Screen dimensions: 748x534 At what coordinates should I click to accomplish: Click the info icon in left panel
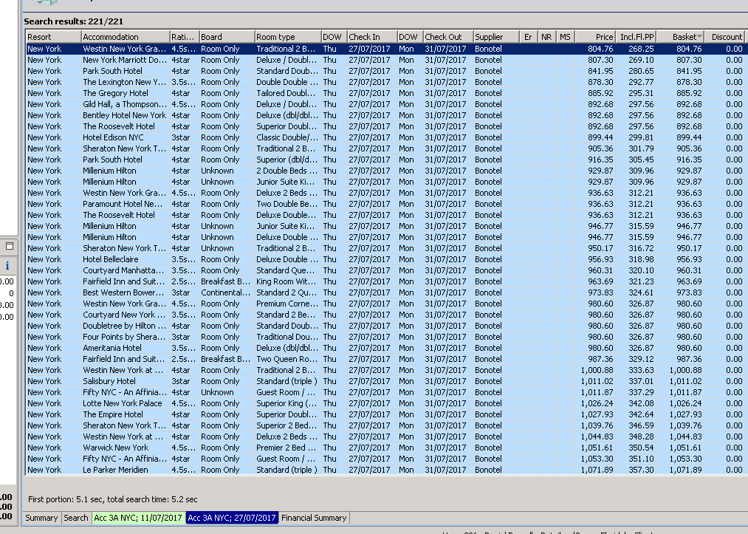[7, 266]
